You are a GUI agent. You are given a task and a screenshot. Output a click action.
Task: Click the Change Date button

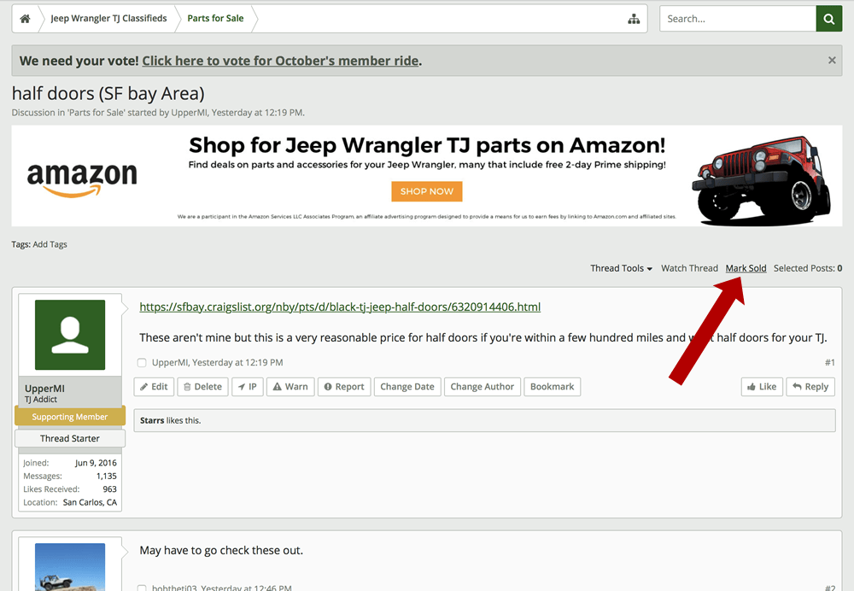[x=407, y=387]
